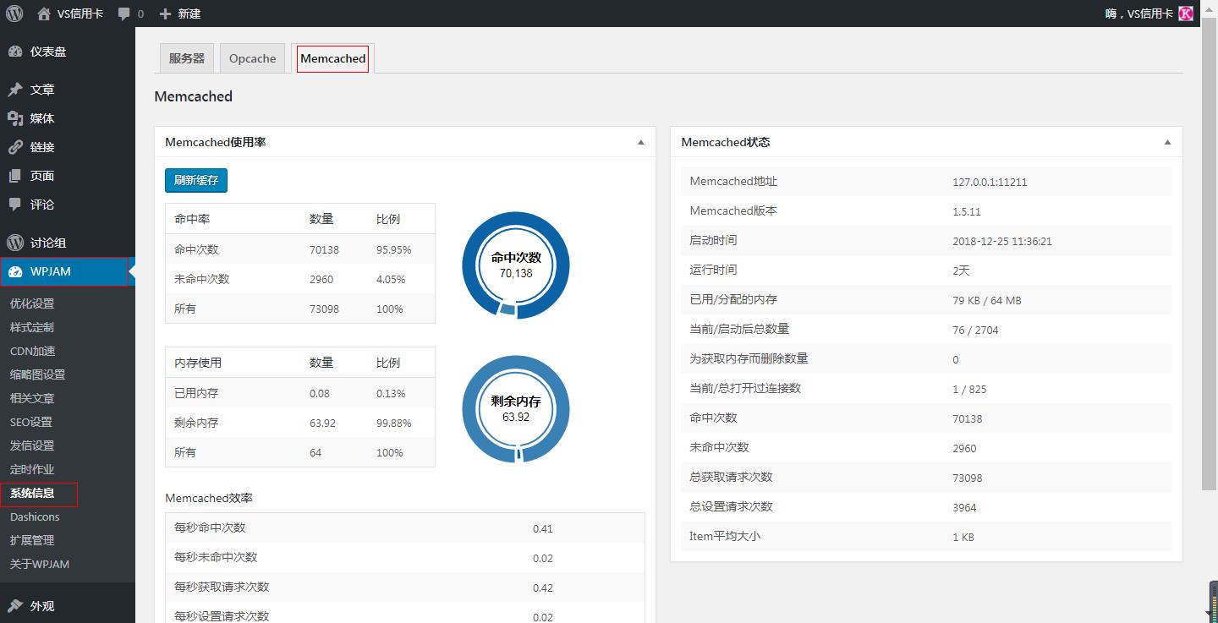Open the site home icon VS信用卡
This screenshot has width=1218, height=623.
44,14
